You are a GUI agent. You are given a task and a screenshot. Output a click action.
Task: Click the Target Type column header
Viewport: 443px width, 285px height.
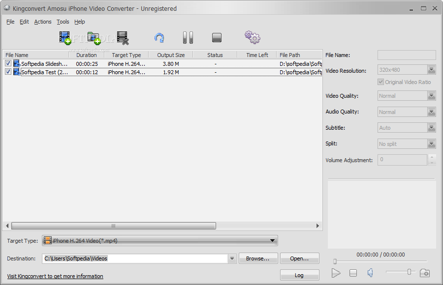coord(127,55)
